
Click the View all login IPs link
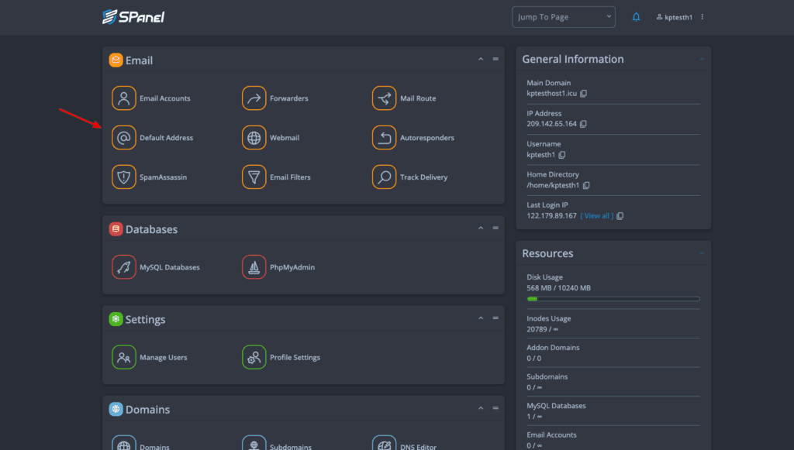point(597,216)
